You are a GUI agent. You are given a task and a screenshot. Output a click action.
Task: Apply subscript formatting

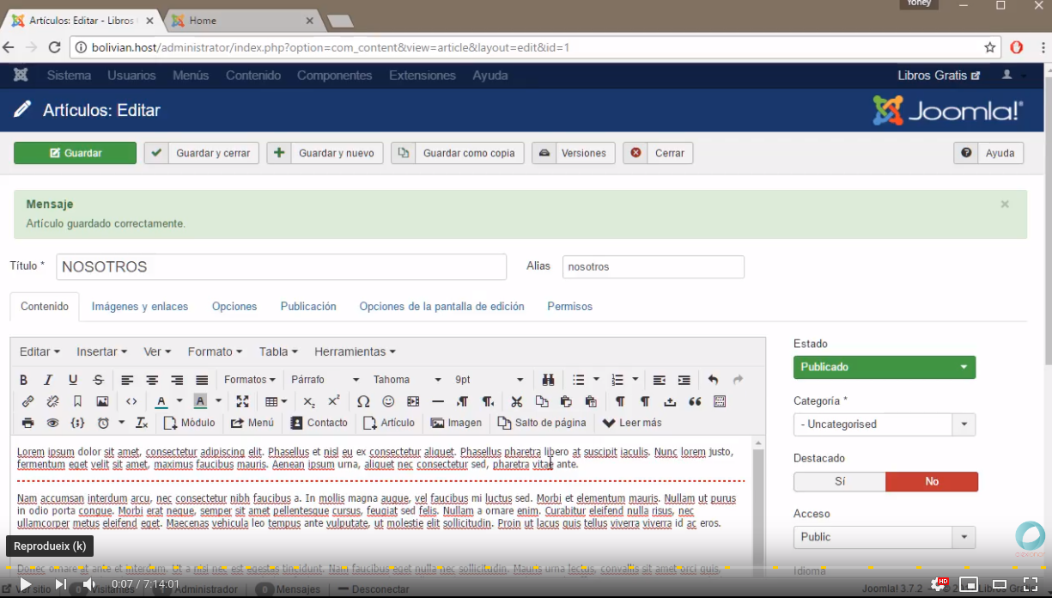309,401
